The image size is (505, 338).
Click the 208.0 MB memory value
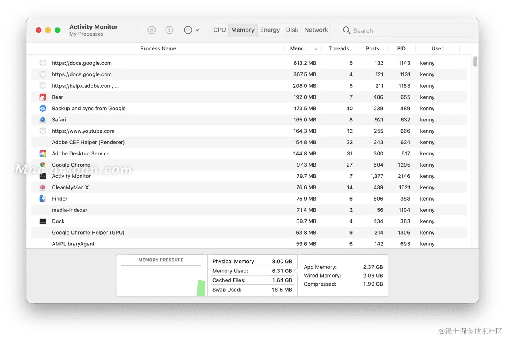pyautogui.click(x=305, y=86)
